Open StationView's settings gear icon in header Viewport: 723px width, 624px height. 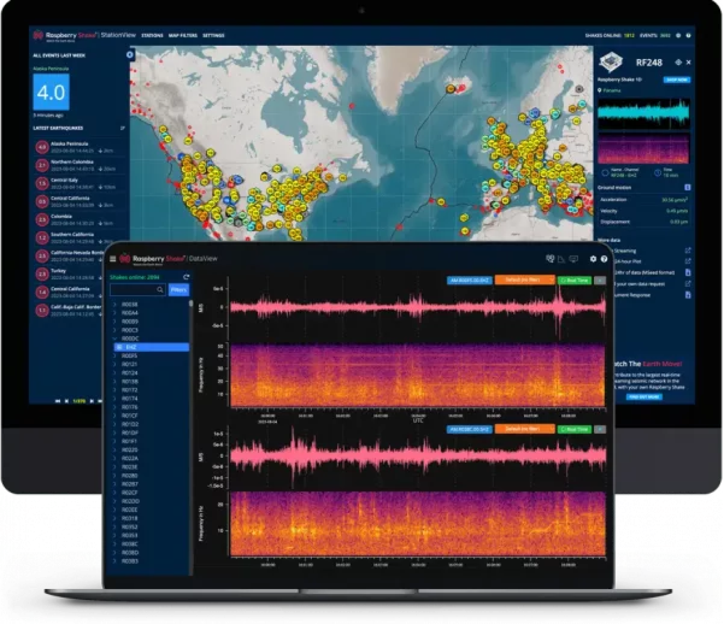click(x=678, y=36)
